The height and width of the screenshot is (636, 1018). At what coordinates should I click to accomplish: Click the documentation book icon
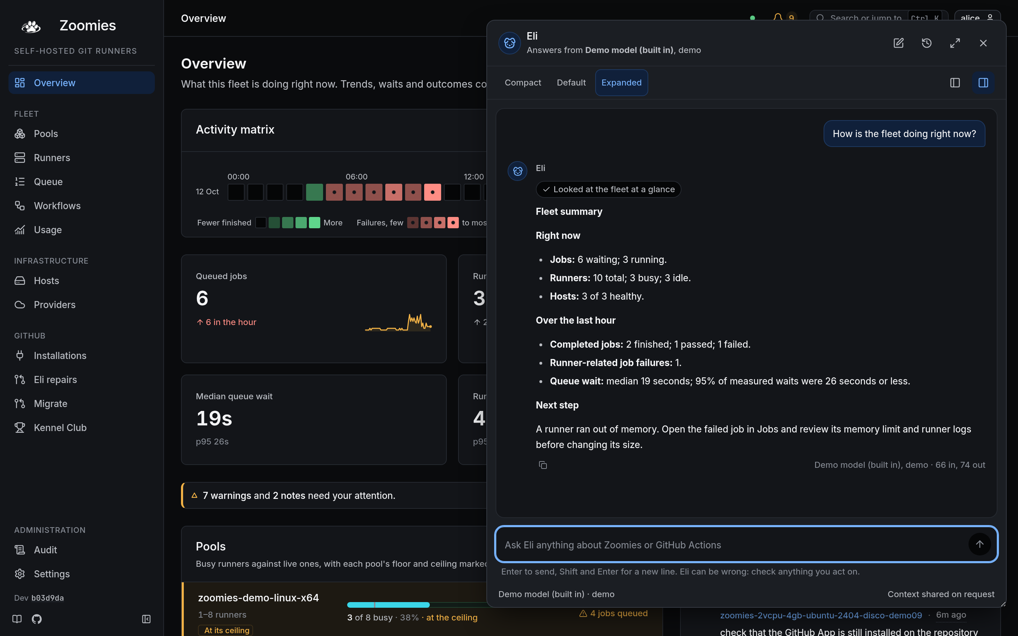pos(17,619)
